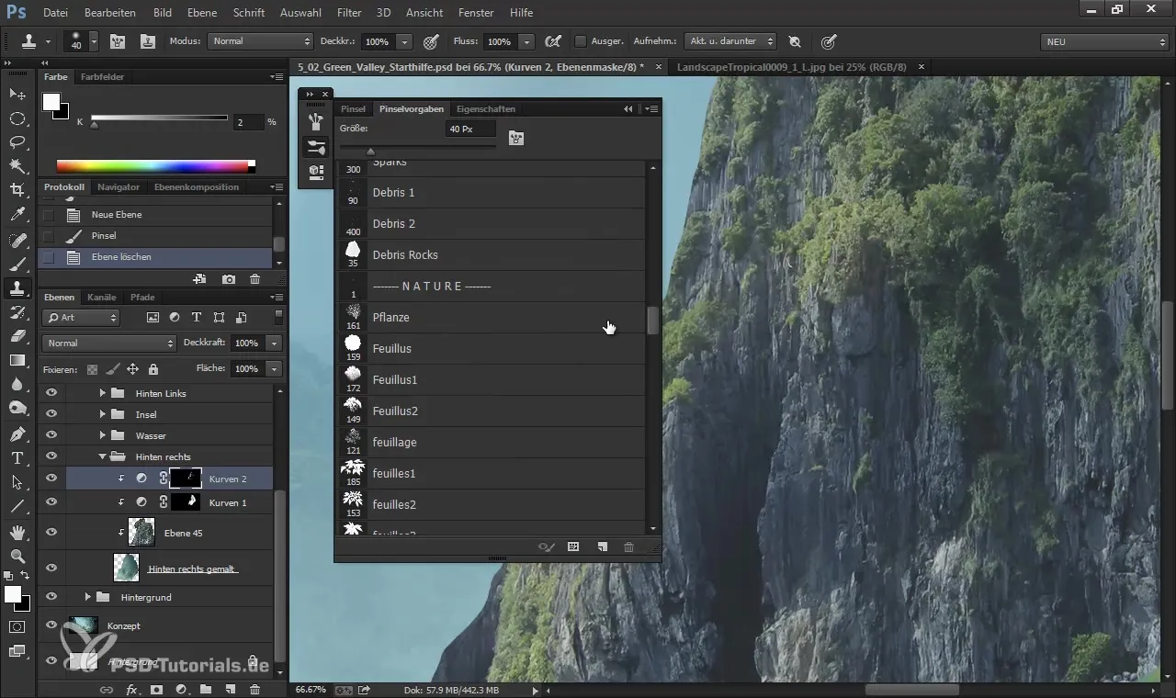Select the Healing Brush tool
Screen dimensions: 1176x698
click(x=17, y=240)
